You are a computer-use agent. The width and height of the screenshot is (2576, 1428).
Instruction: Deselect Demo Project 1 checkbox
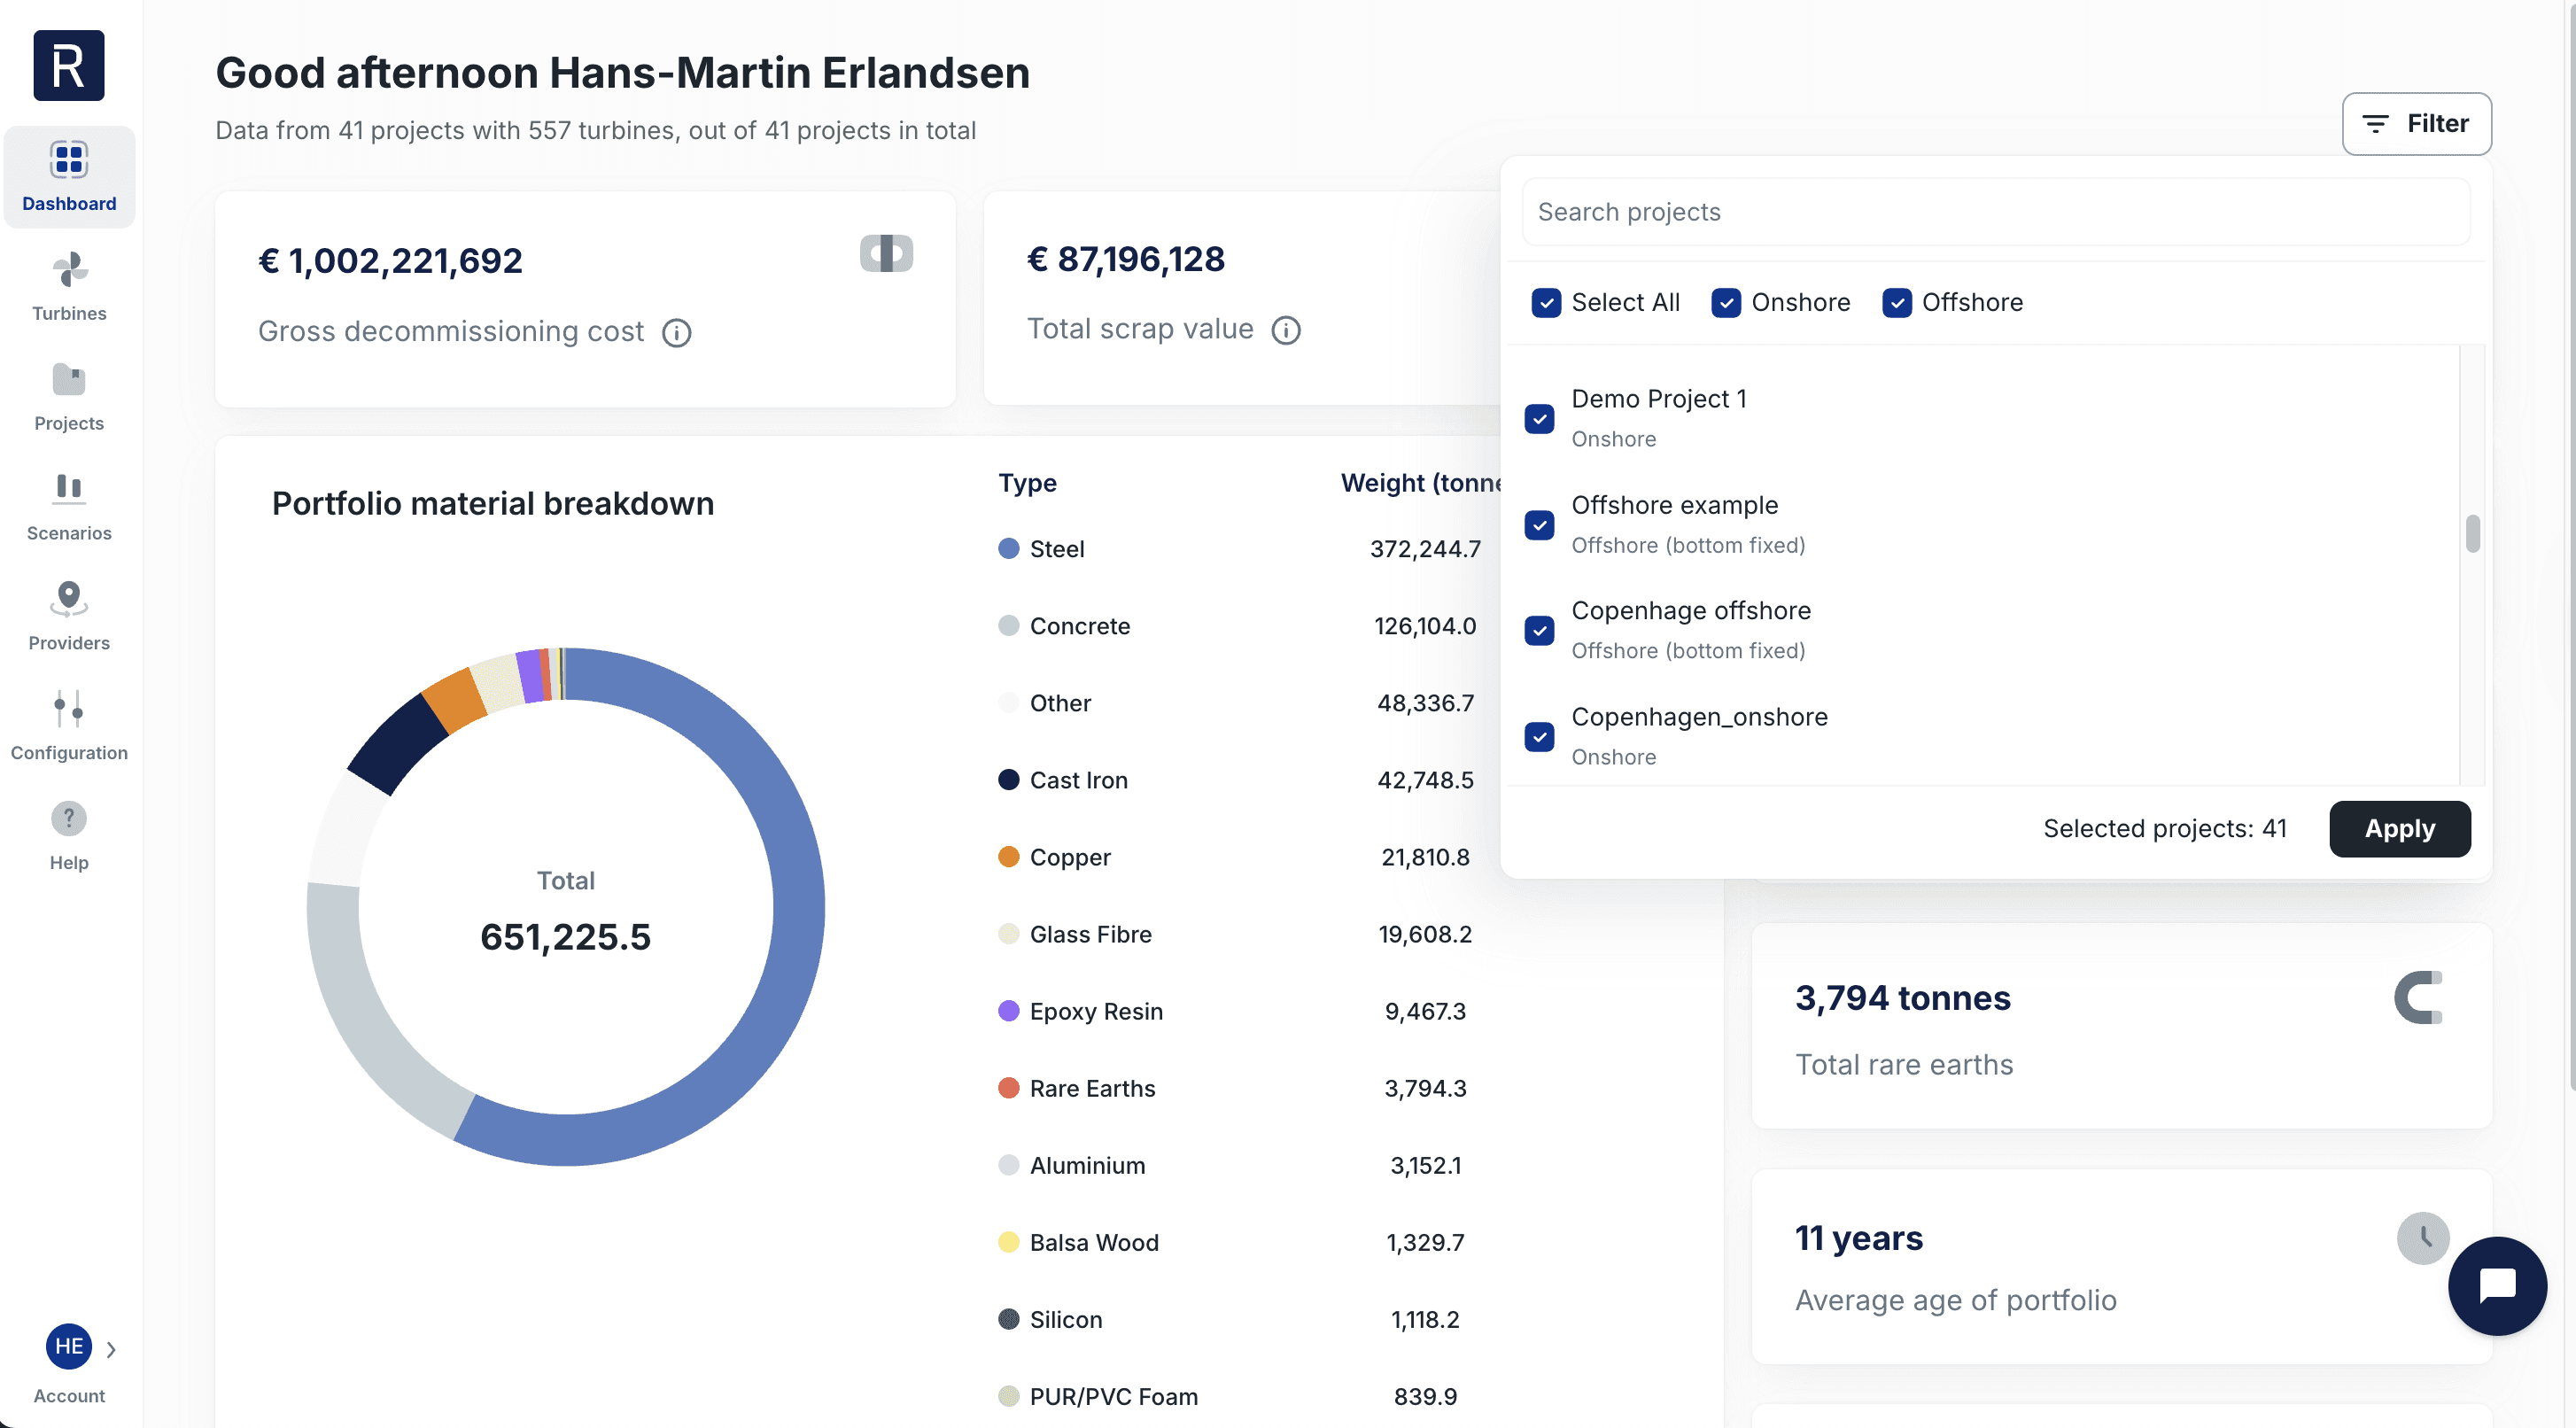point(1539,419)
